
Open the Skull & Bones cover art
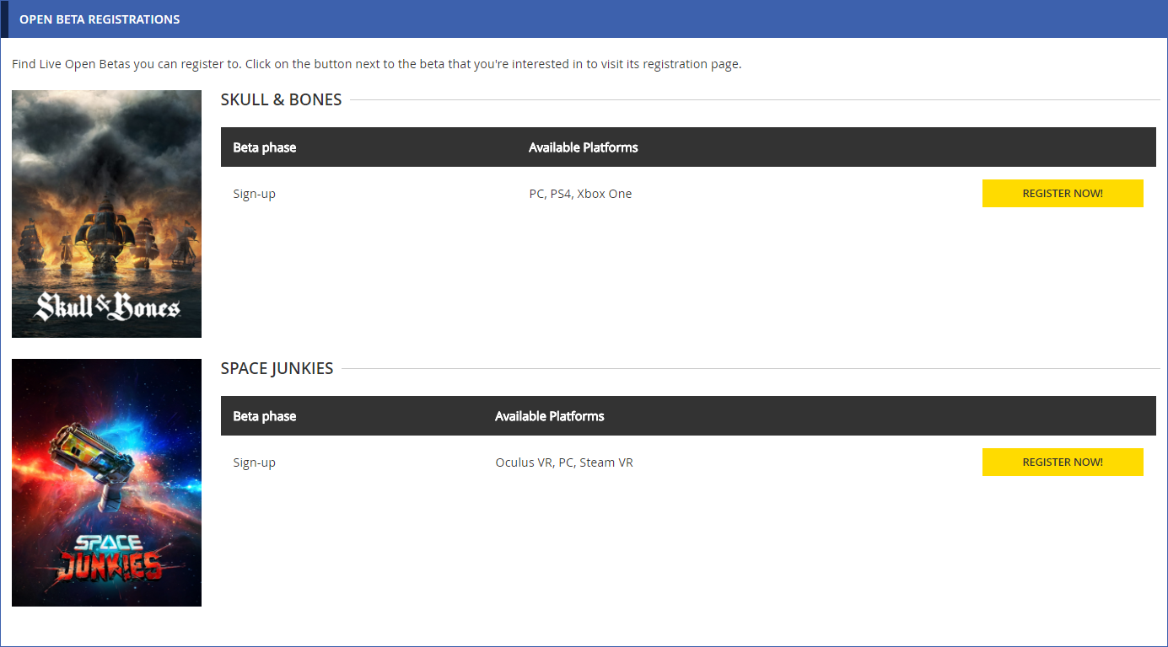(x=106, y=214)
